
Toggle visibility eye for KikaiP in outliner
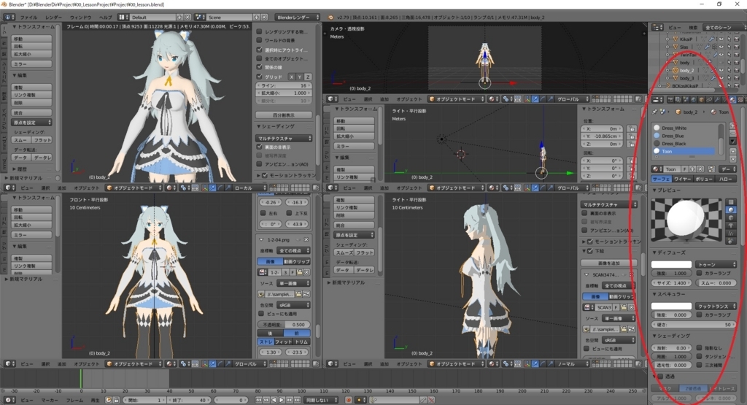(x=721, y=39)
